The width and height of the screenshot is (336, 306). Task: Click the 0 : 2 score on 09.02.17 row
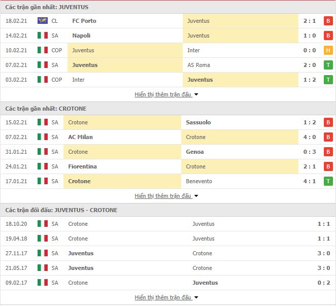[x=324, y=283]
